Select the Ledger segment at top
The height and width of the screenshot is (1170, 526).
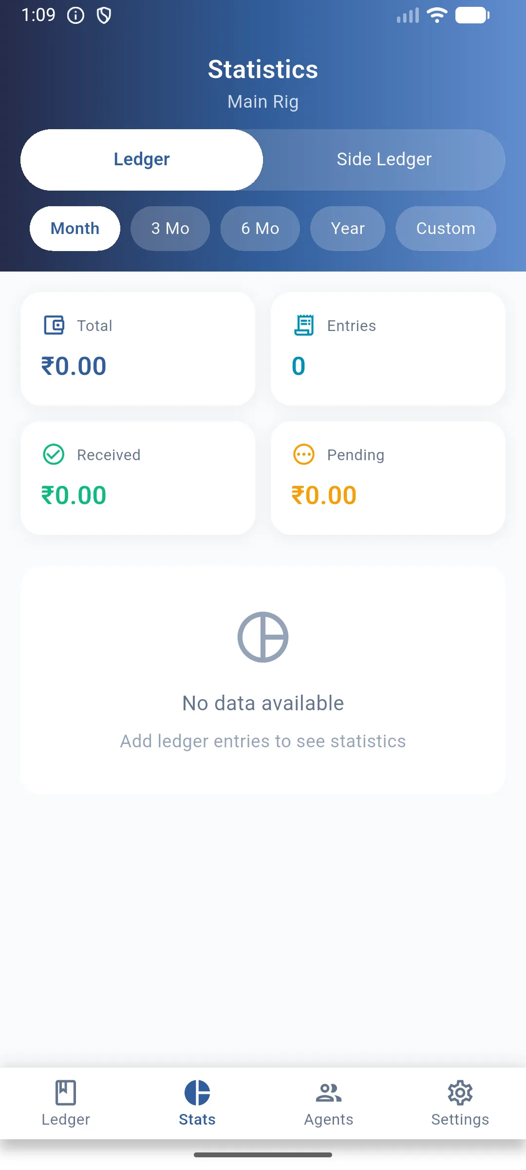tap(142, 159)
